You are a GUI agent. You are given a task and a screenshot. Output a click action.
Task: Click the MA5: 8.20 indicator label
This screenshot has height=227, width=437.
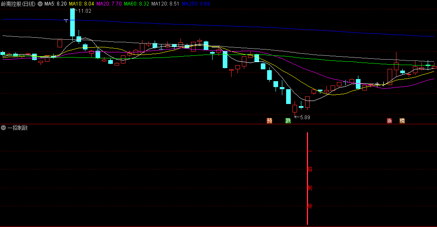(x=55, y=4)
